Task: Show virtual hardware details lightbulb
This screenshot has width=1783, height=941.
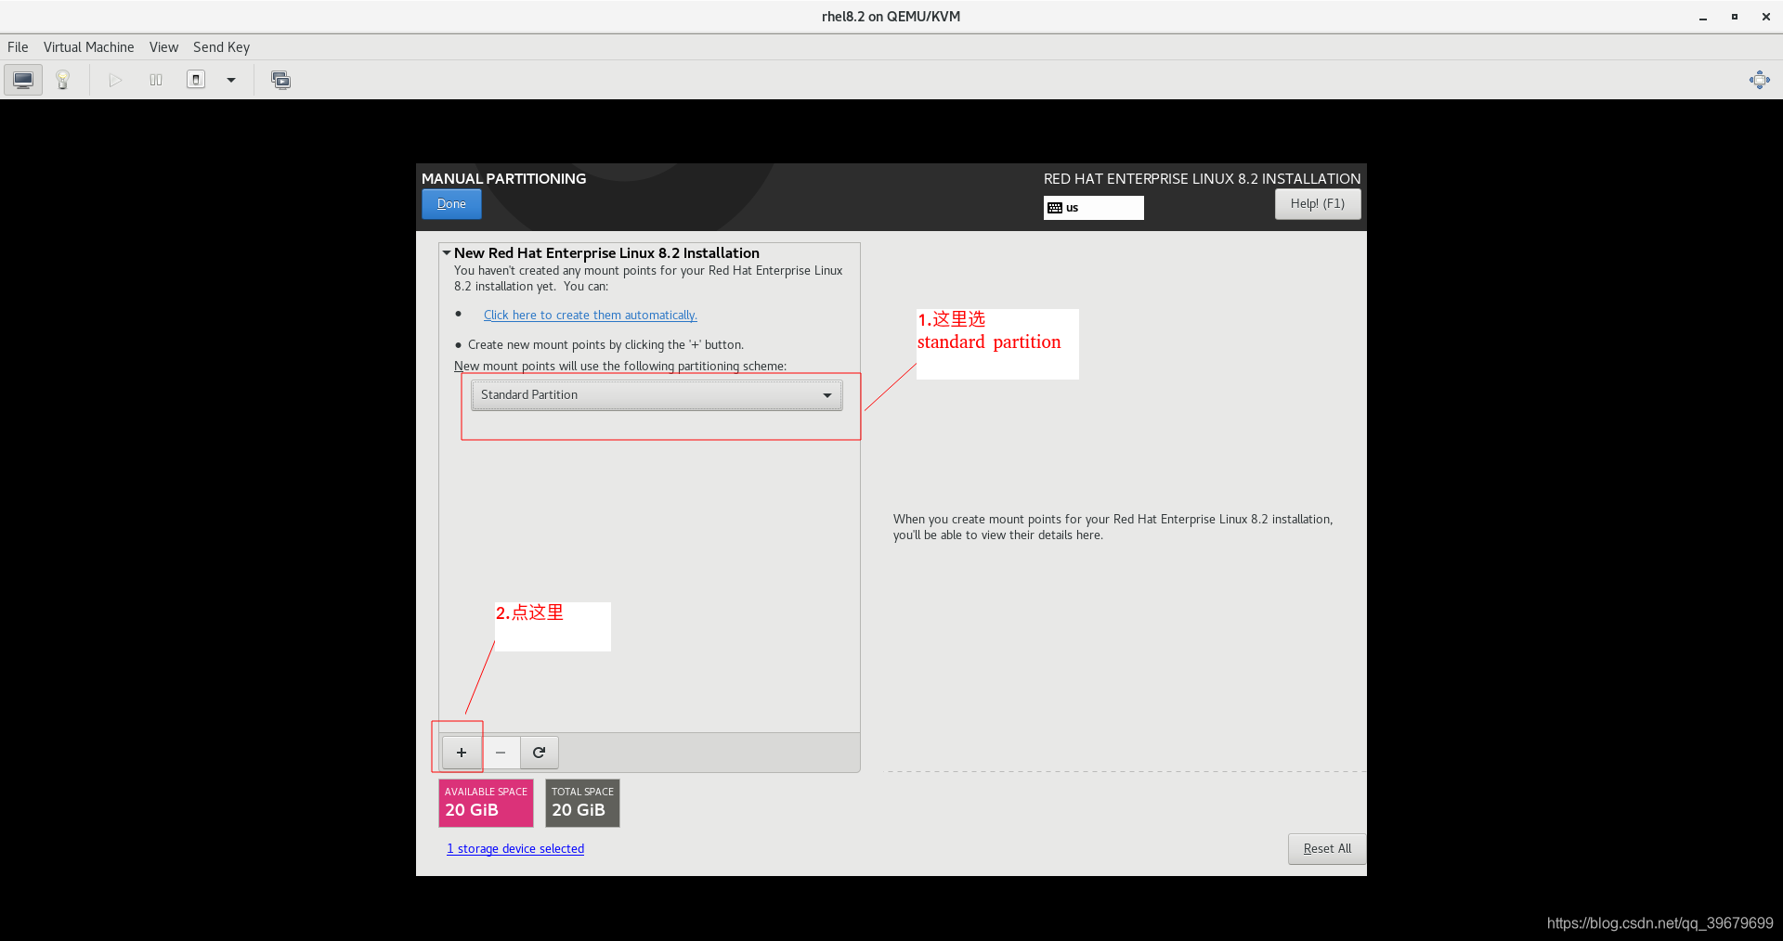Action: [x=63, y=80]
